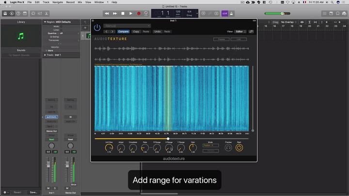Expand the Track Inst 1 disclosure triangle

tap(45, 55)
